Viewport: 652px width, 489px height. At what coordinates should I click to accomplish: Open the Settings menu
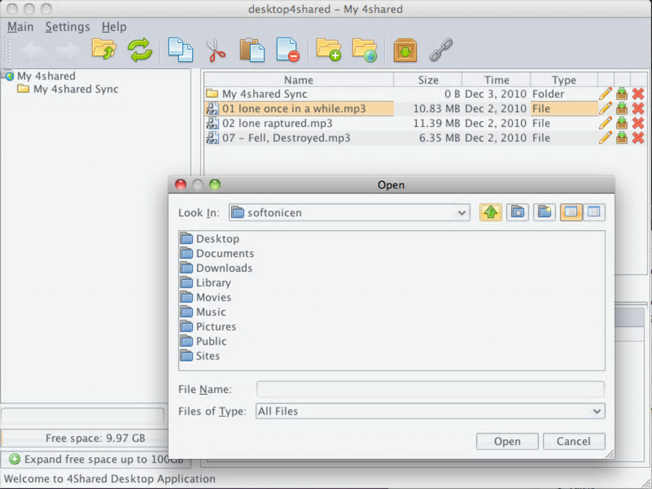click(67, 27)
